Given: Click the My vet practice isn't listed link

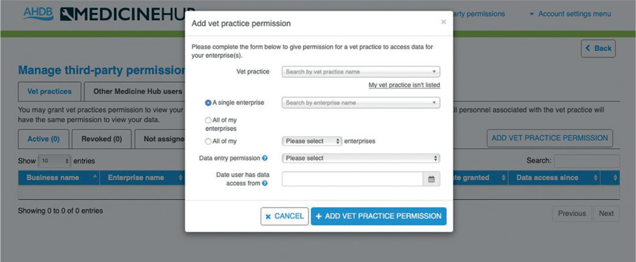Looking at the screenshot, I should [x=404, y=85].
